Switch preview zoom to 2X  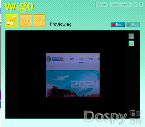click(131, 44)
